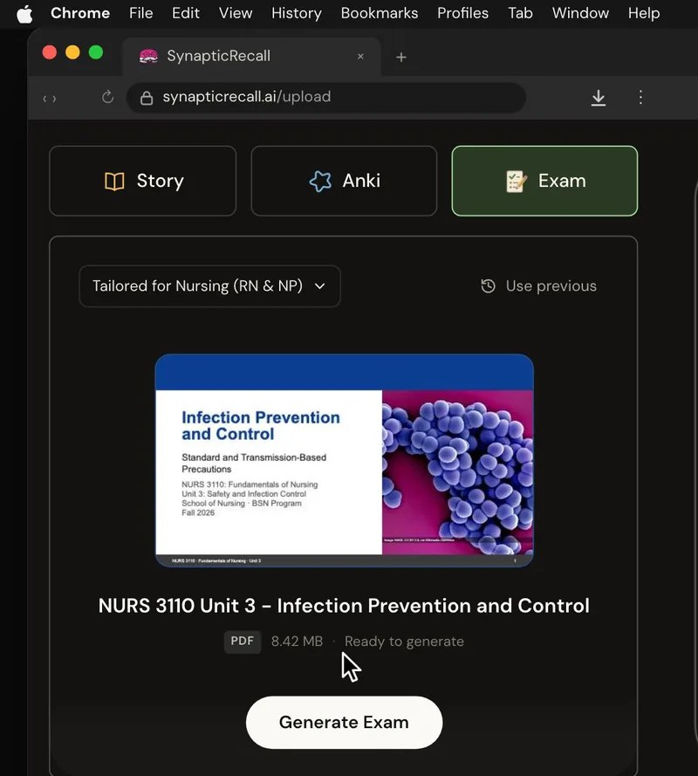Screen dimensions: 698x776
Task: Open the Chrome downloads icon
Action: click(x=598, y=98)
